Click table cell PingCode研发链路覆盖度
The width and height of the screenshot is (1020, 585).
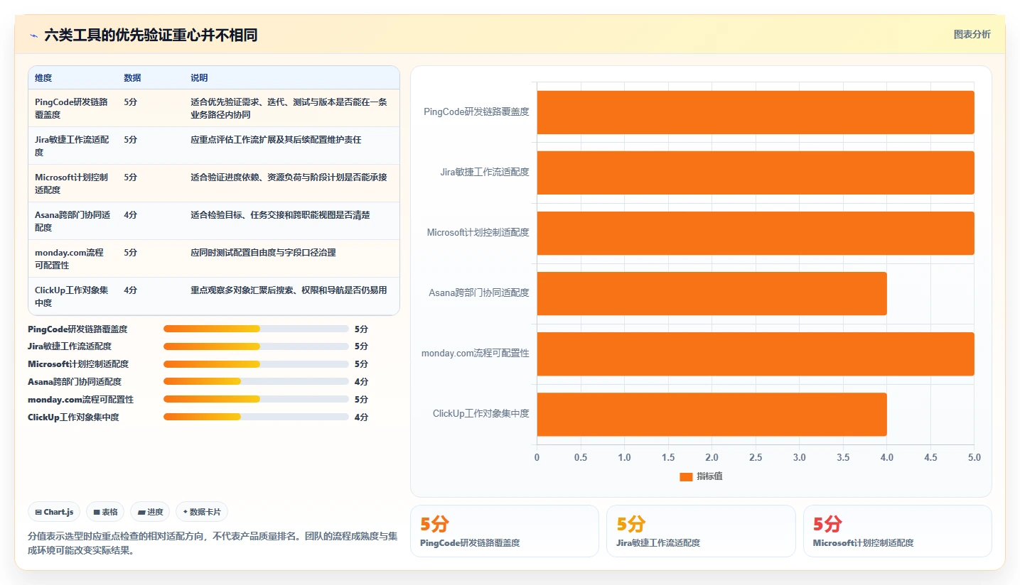72,108
